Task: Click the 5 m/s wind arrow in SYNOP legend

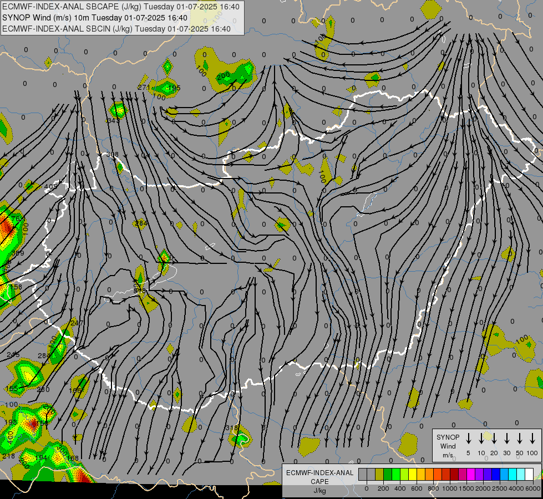Action: click(468, 439)
